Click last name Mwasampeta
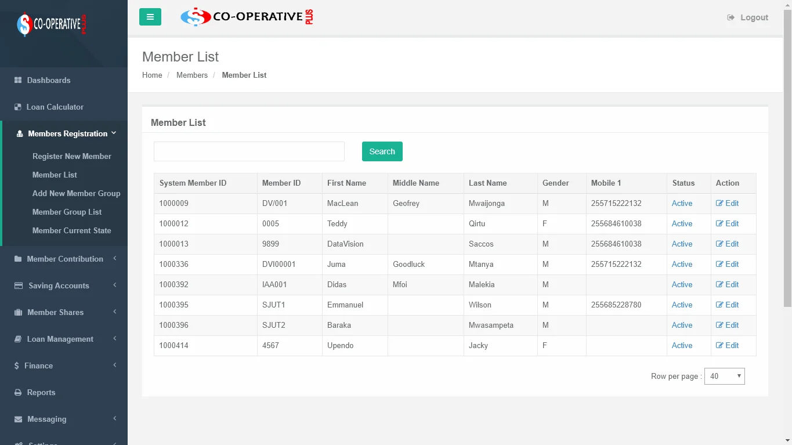 coord(491,325)
